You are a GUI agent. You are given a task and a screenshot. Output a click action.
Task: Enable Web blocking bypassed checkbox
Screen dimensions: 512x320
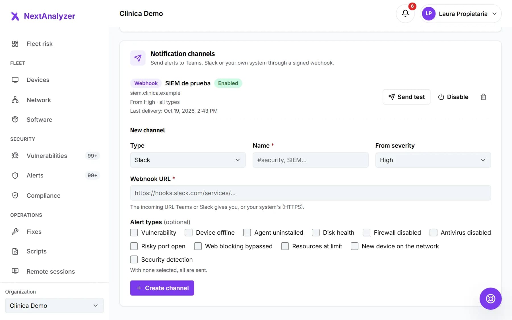(198, 246)
